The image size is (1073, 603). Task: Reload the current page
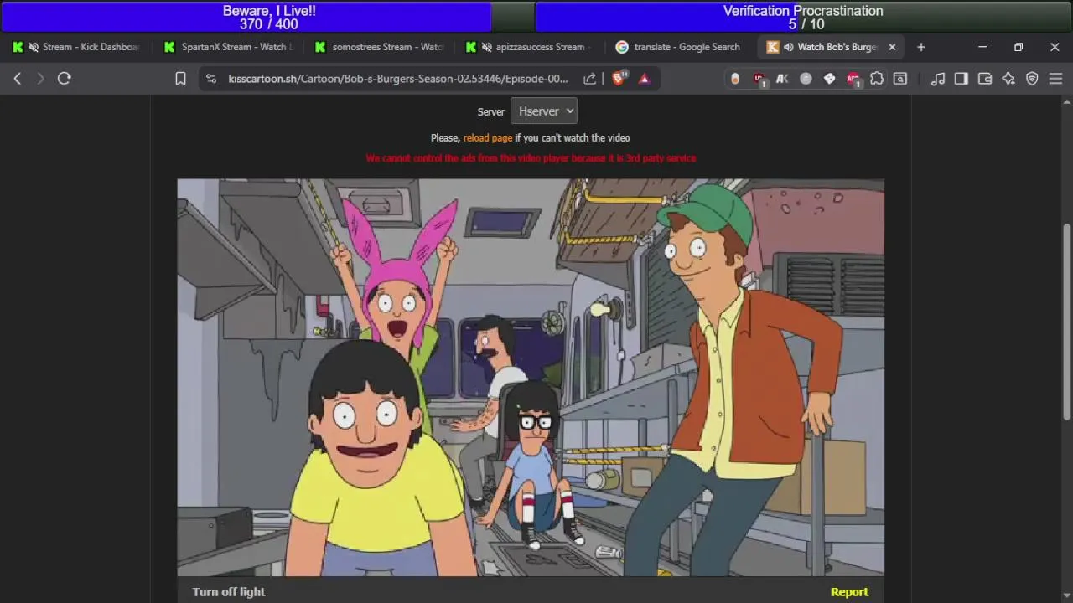[65, 78]
